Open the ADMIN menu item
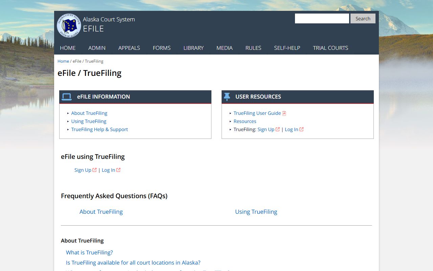 click(x=97, y=48)
